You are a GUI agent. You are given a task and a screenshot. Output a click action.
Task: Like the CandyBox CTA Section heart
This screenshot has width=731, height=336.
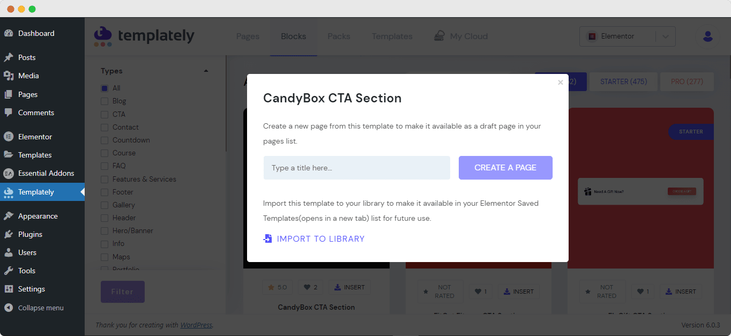point(311,287)
